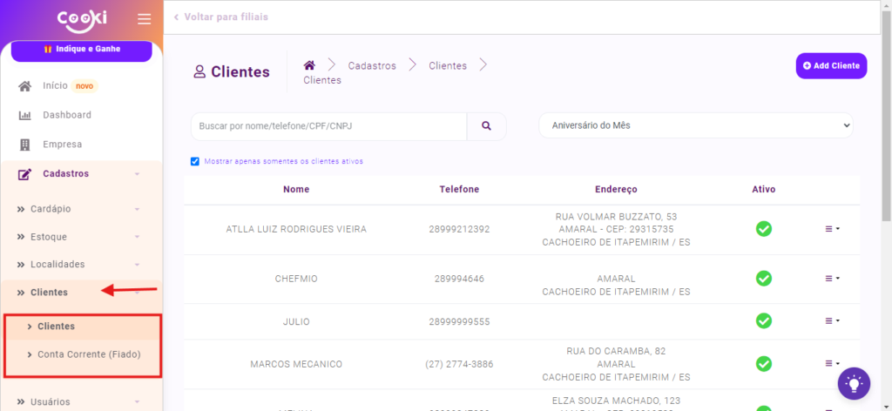The height and width of the screenshot is (411, 892).
Task: Toggle the show only active clients checkbox
Action: point(195,161)
